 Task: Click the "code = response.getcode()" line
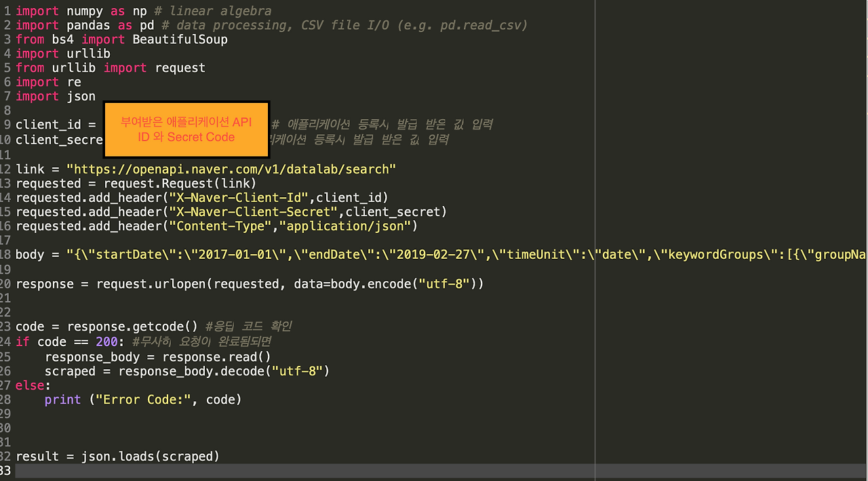click(x=154, y=326)
